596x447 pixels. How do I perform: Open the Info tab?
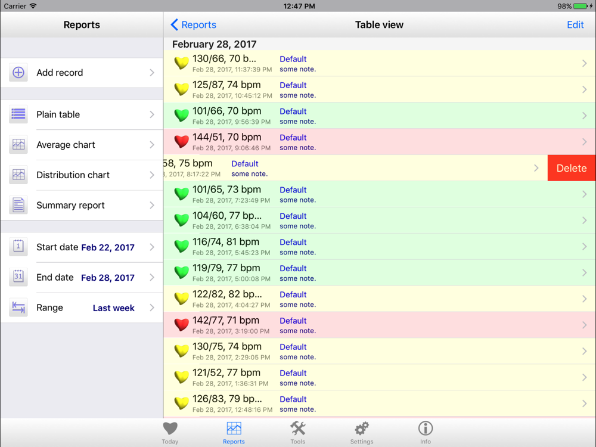tap(425, 432)
